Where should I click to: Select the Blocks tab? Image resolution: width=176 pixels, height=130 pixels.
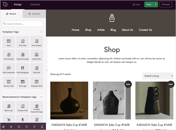pyautogui.click(x=11, y=14)
